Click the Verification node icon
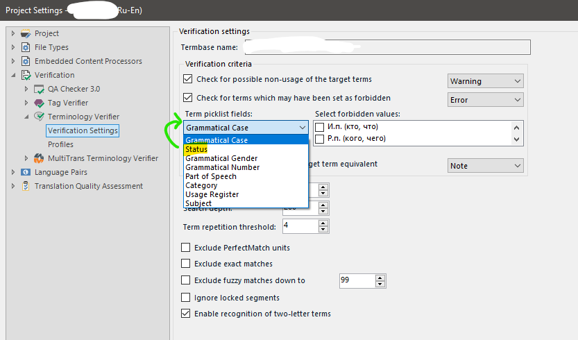 (26, 75)
